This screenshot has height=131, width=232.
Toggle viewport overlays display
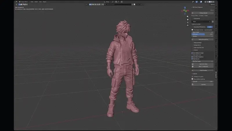[x=201, y=2]
